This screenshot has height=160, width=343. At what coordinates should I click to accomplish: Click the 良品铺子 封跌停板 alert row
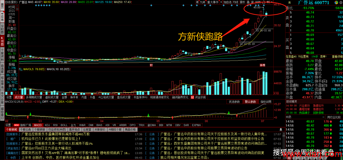(314, 113)
